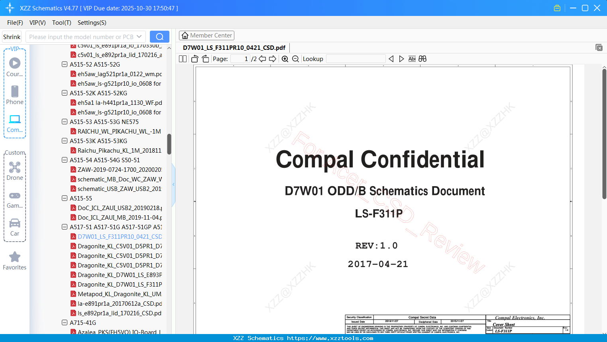Collapse the A515-54 A515-54G S50-51 folder
The width and height of the screenshot is (607, 342).
pos(65,160)
